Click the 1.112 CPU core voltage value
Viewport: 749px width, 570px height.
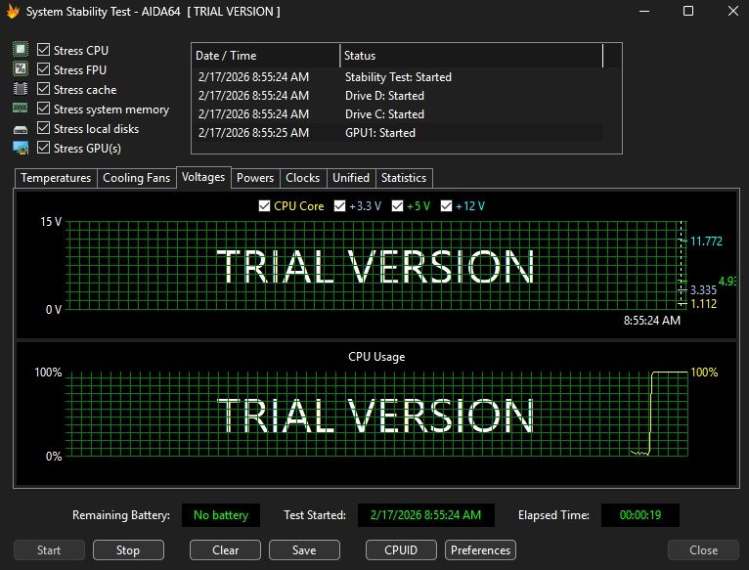(703, 303)
